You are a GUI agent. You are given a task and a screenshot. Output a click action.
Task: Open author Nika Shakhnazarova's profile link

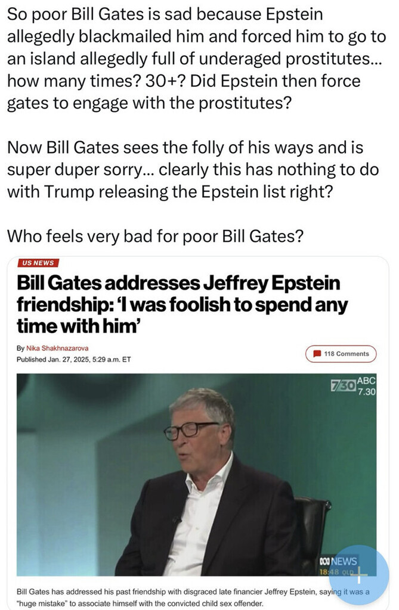point(57,348)
